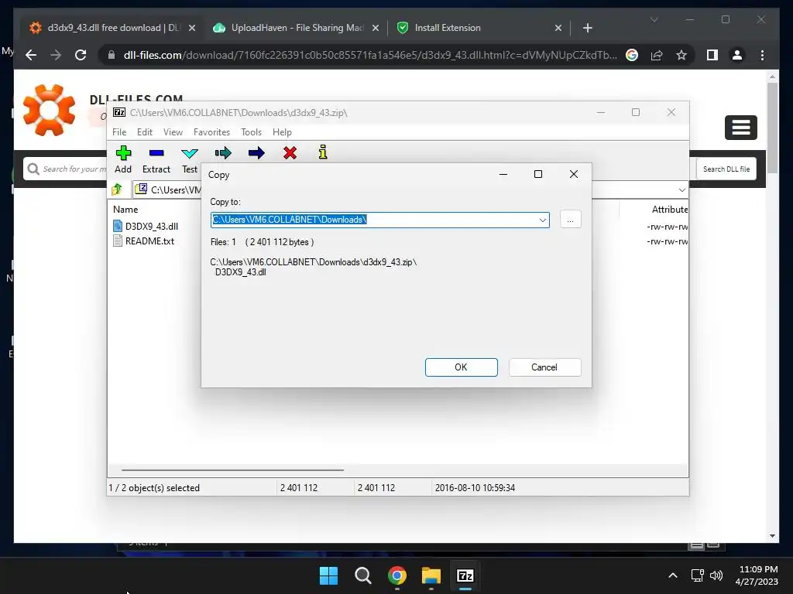Reload the dll-files.com page
Image resolution: width=793 pixels, height=594 pixels.
81,55
